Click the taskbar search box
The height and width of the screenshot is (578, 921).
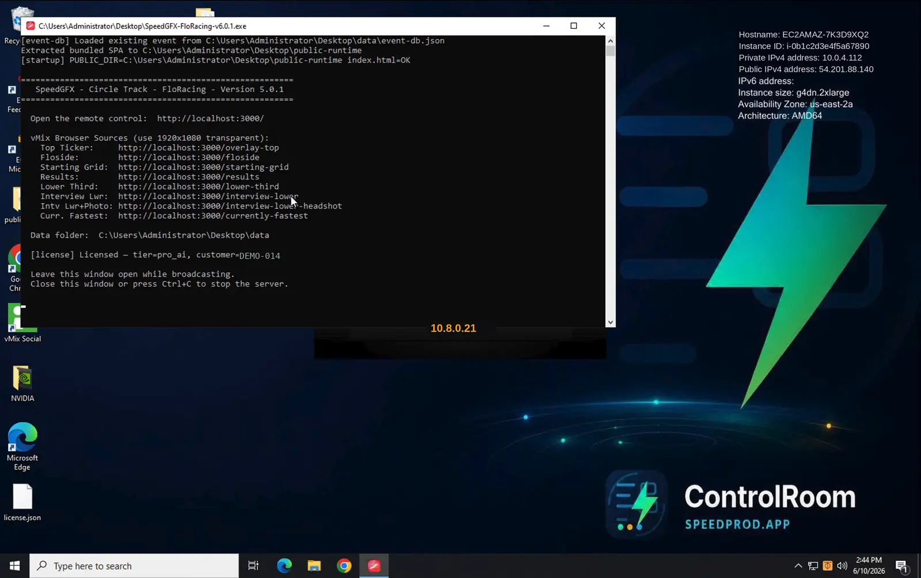tap(134, 566)
